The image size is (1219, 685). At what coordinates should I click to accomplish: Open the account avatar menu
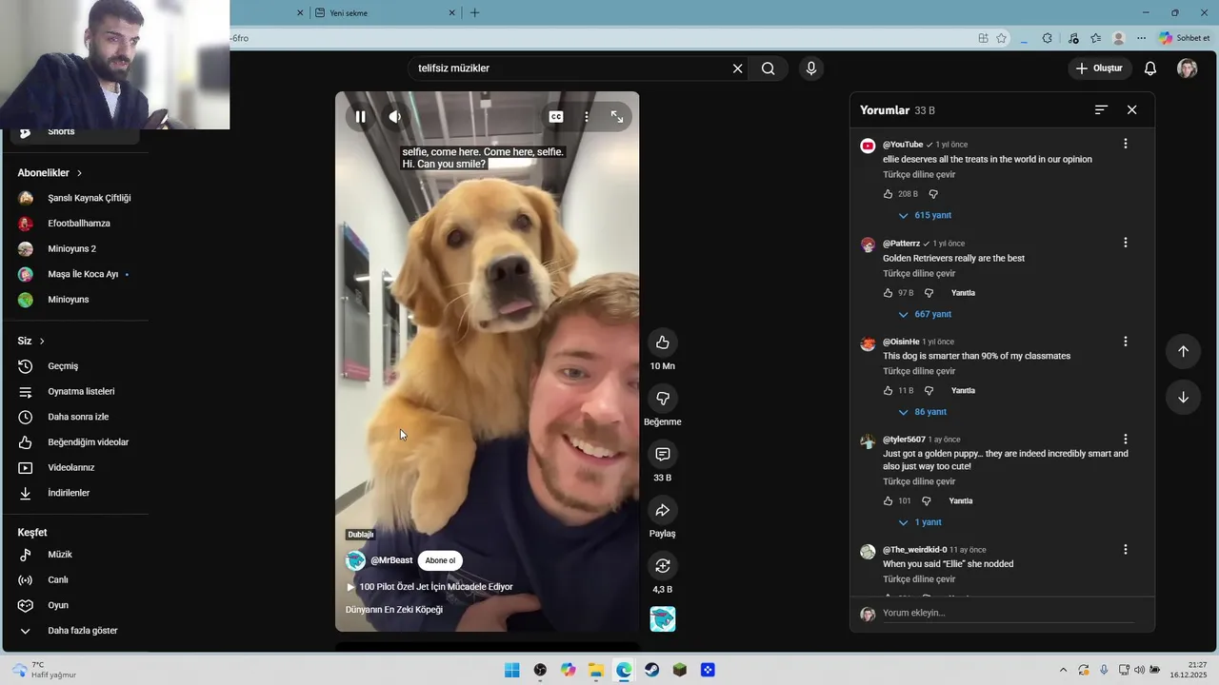[1187, 68]
